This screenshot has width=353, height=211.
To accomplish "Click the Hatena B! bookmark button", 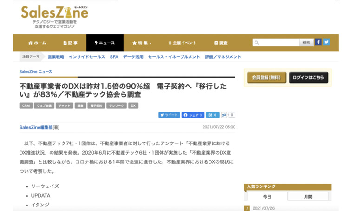I will tap(212, 115).
